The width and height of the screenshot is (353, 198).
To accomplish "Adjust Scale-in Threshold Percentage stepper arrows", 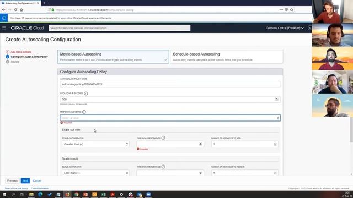I will point(200,173).
